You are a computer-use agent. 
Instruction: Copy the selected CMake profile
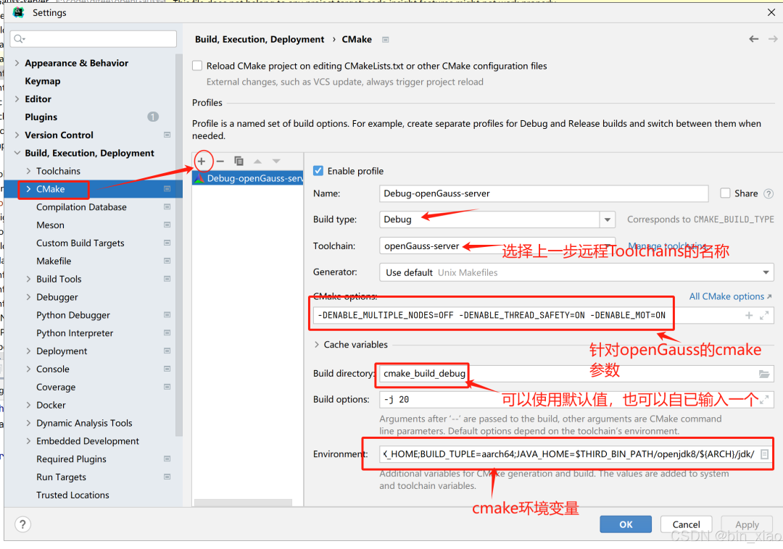239,161
